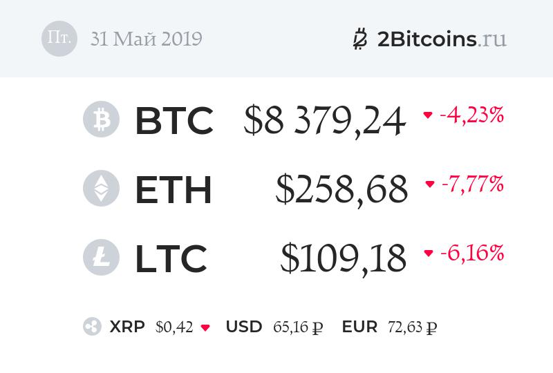Click the Ethereum price $258,68

[341, 190]
